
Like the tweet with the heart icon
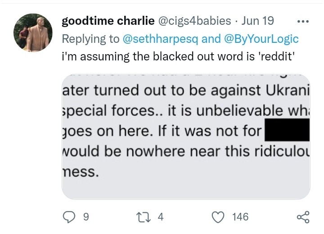click(218, 217)
